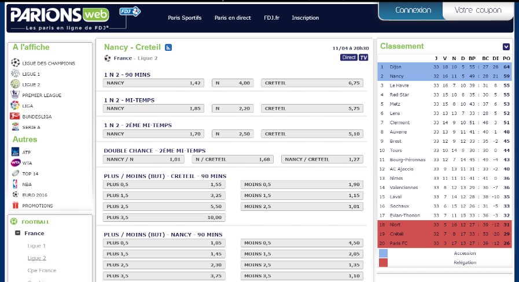Screen dimensions: 519x282
Task: Click the Relégation red legend swatch
Action: (x=383, y=262)
